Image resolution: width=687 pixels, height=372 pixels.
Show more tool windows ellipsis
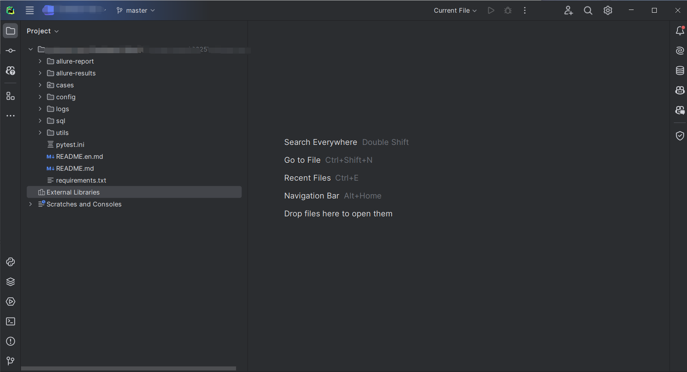click(10, 116)
